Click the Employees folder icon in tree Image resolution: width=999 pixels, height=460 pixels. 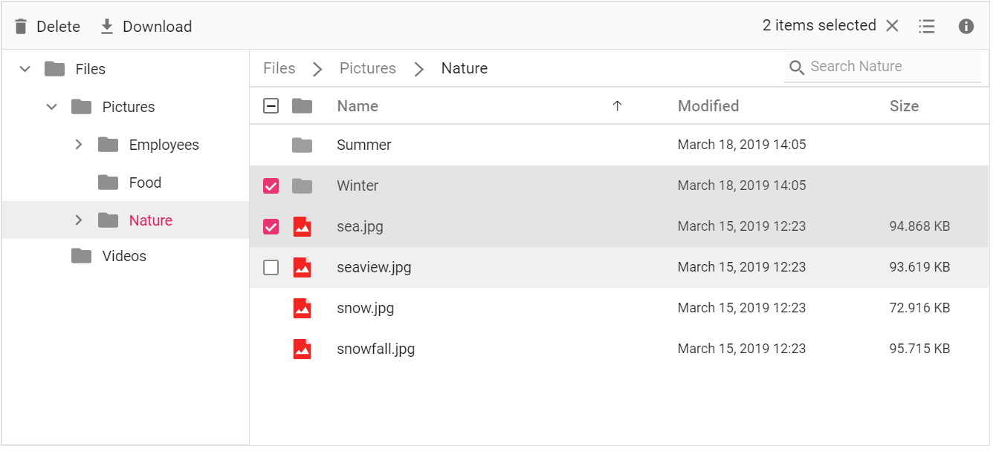pos(108,145)
